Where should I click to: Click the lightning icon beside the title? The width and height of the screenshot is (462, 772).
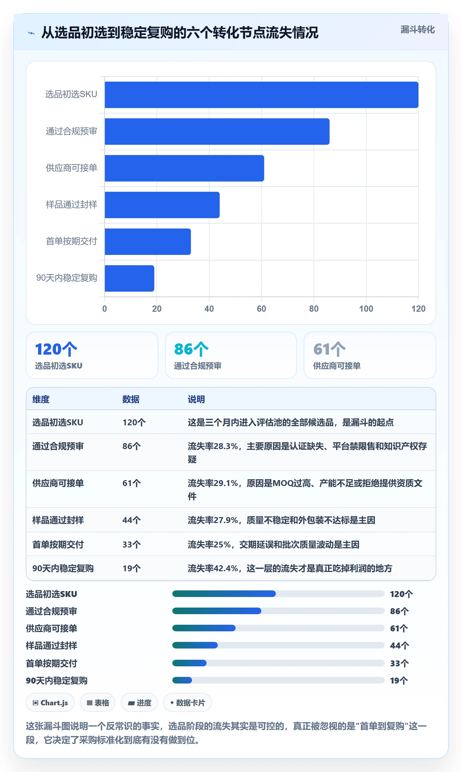point(31,33)
